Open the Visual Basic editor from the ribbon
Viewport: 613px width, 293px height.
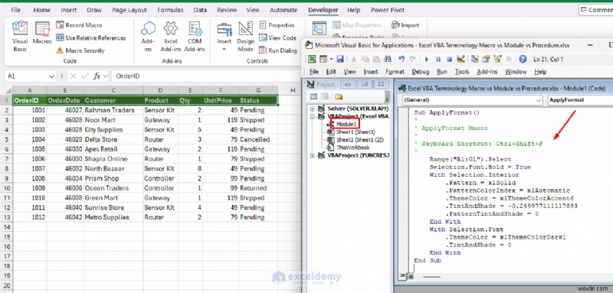(20, 37)
